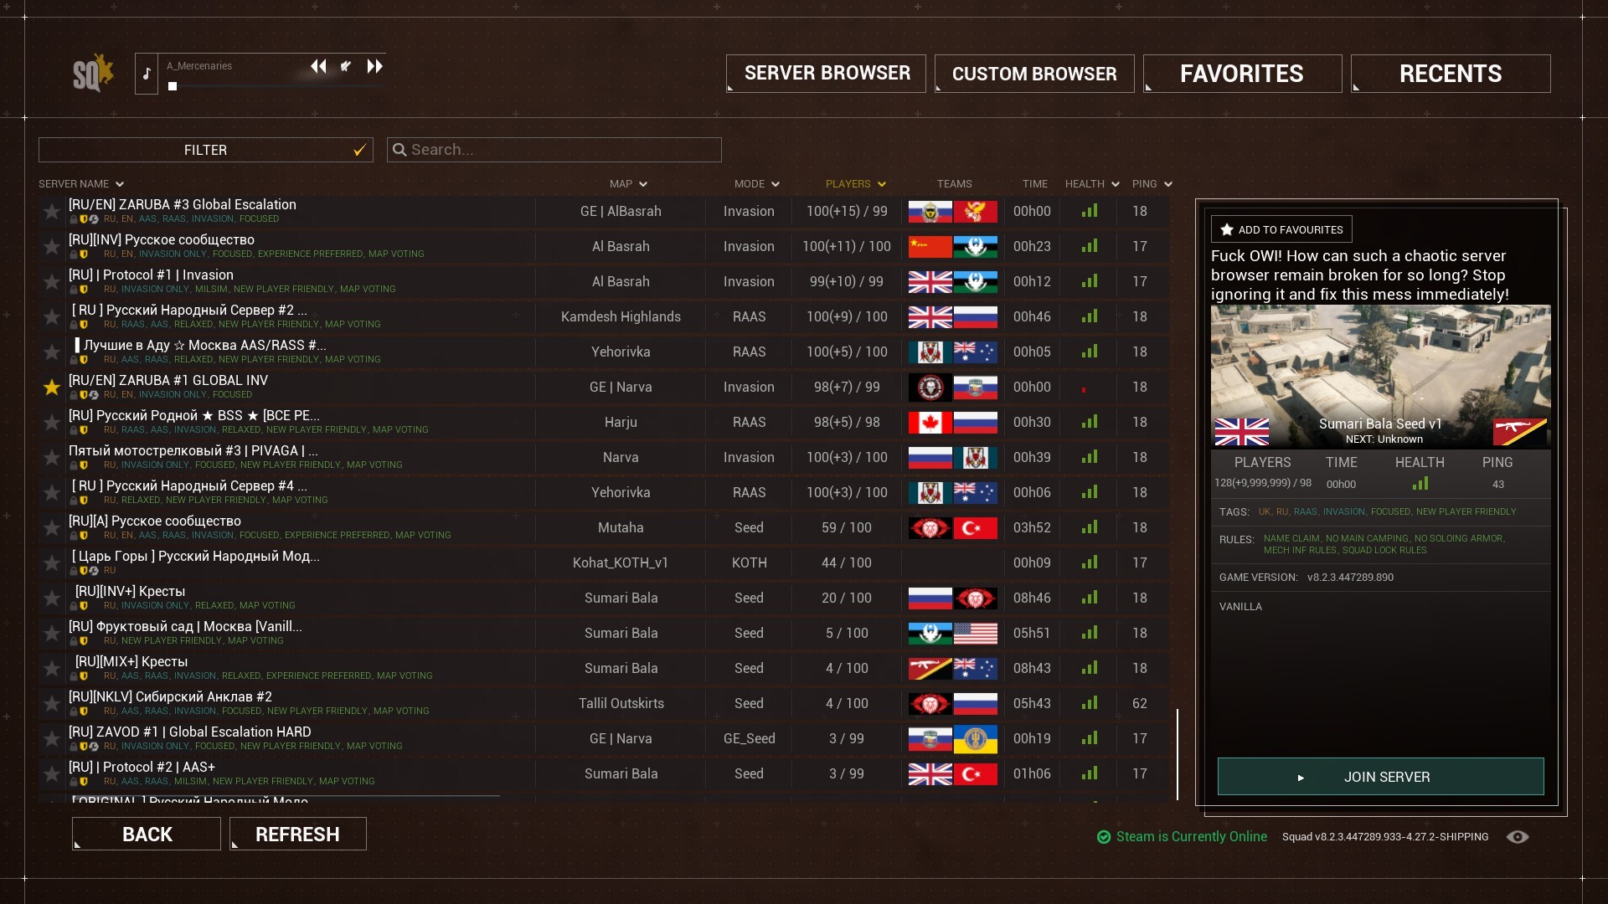Click the Kamdesh Highlands map cell

point(621,316)
